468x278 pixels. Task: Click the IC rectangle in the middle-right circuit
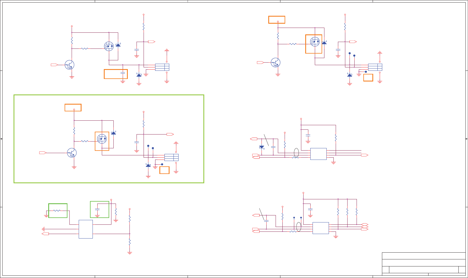coord(318,154)
